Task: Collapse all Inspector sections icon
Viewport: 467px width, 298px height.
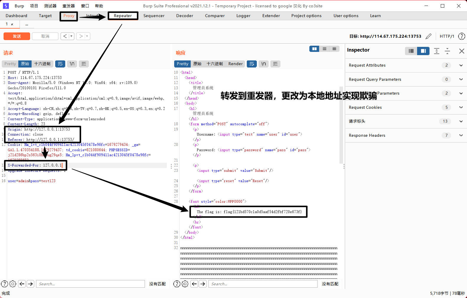Action: [447, 51]
